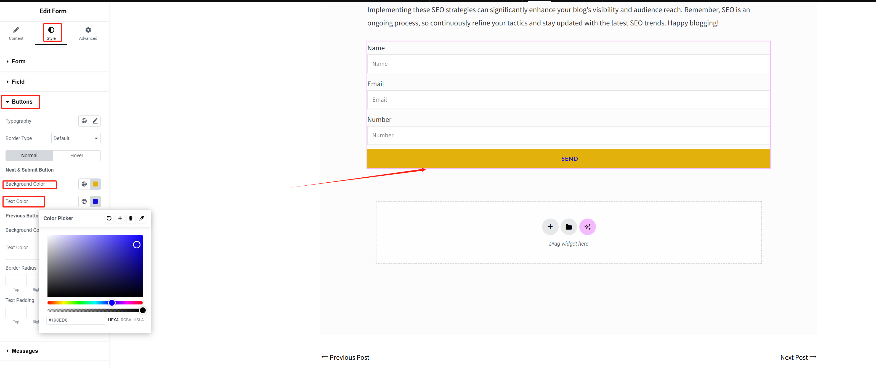Screen dimensions: 876x368
Task: Click globe icon next to Typography
Action: 84,121
